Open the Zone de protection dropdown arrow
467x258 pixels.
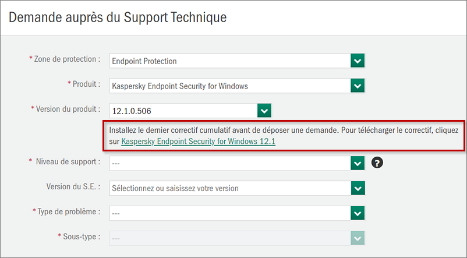pyautogui.click(x=358, y=61)
